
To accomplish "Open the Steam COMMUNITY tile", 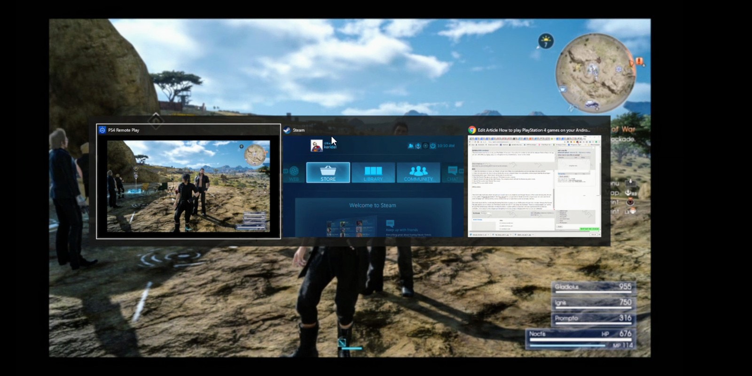I will (418, 172).
